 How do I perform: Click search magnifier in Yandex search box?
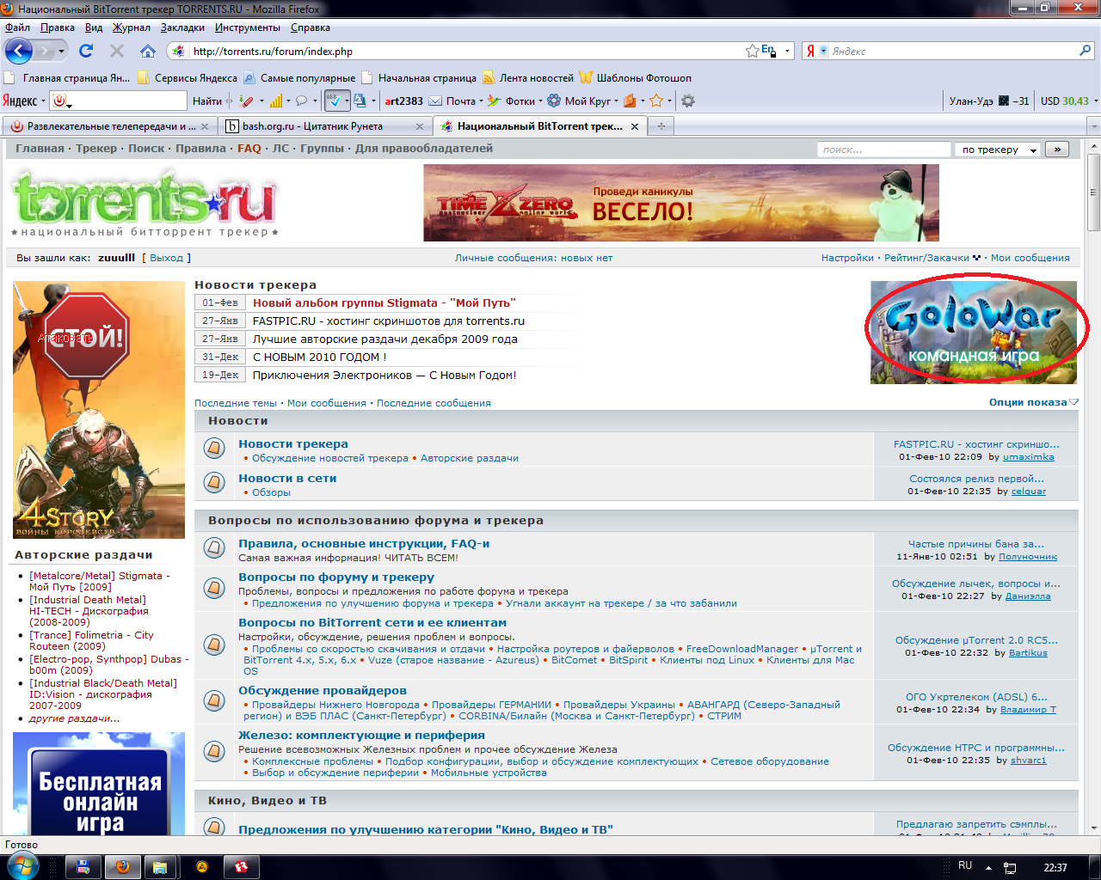(1085, 51)
